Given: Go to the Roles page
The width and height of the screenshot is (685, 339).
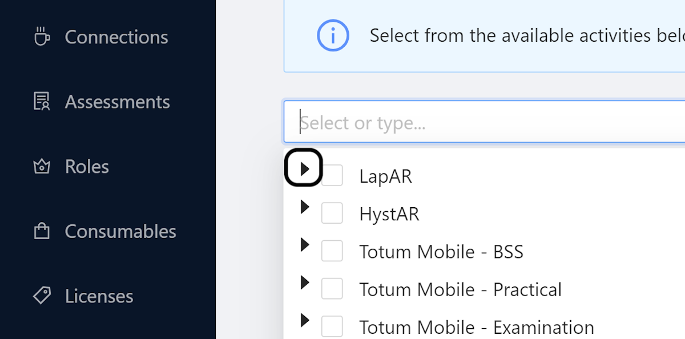Looking at the screenshot, I should (87, 167).
